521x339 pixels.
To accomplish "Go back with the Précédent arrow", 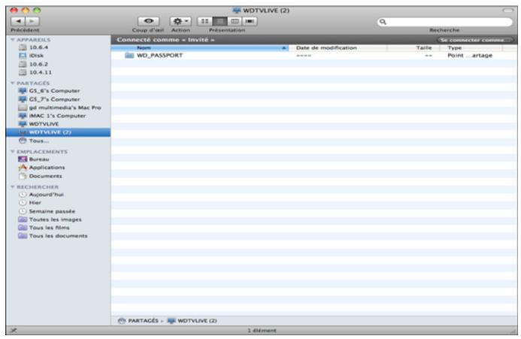I will (18, 21).
